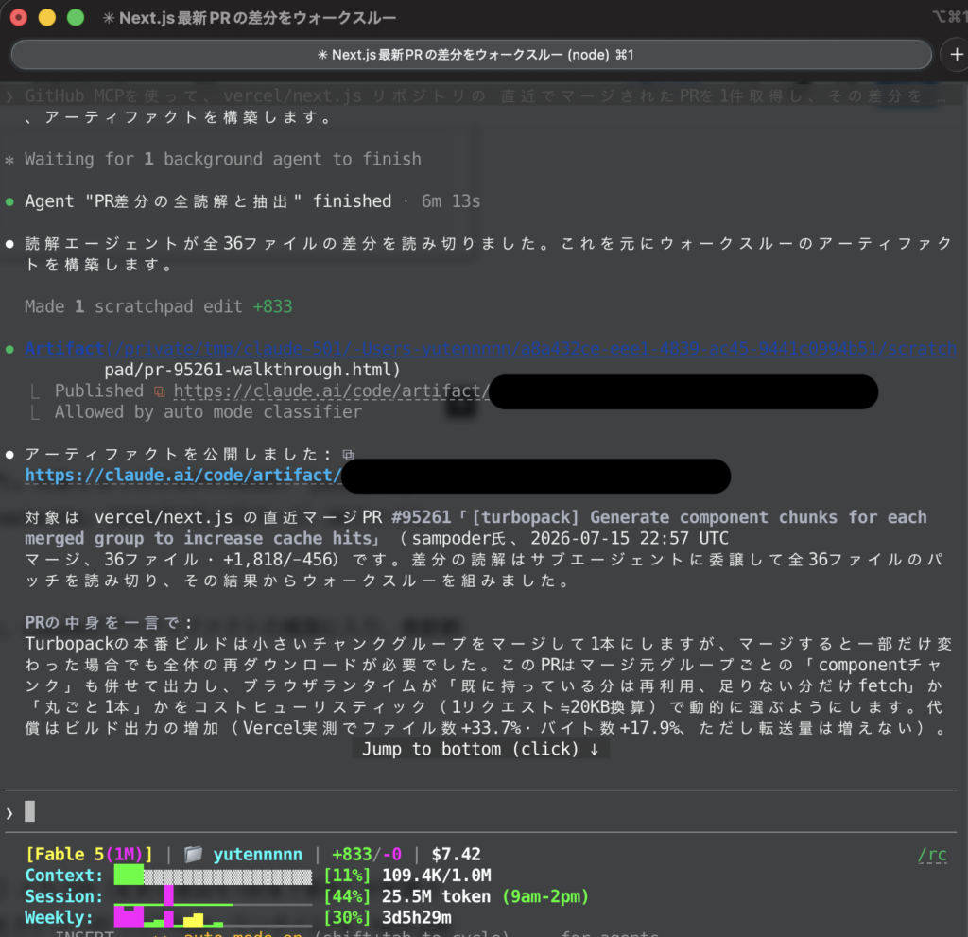The height and width of the screenshot is (937, 968).
Task: Click the Context usage progress bar
Action: (x=213, y=876)
